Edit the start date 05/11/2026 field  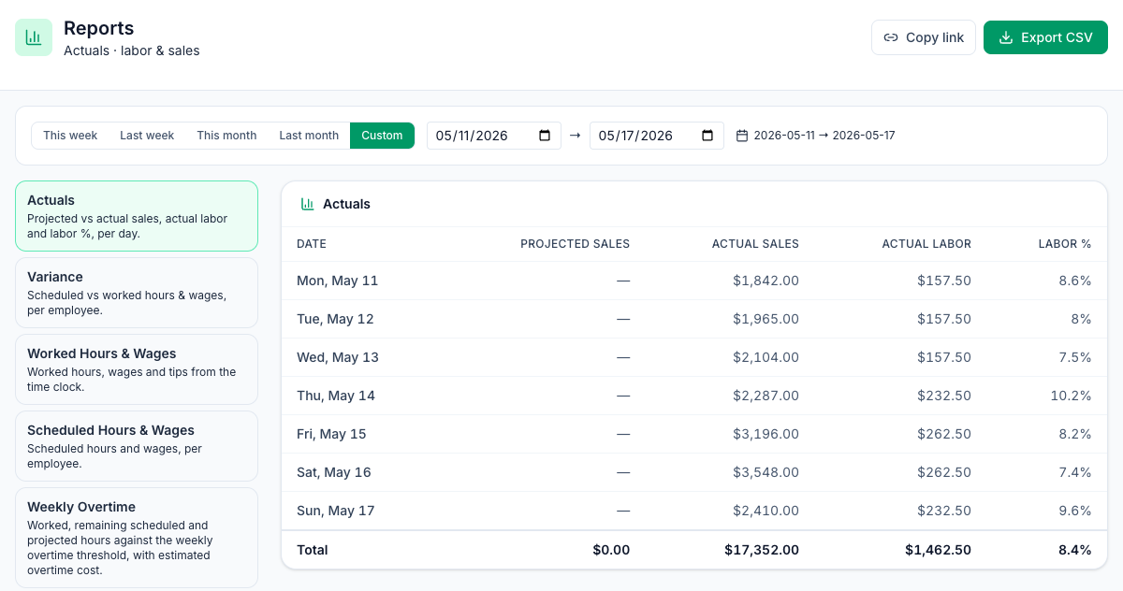pyautogui.click(x=494, y=136)
